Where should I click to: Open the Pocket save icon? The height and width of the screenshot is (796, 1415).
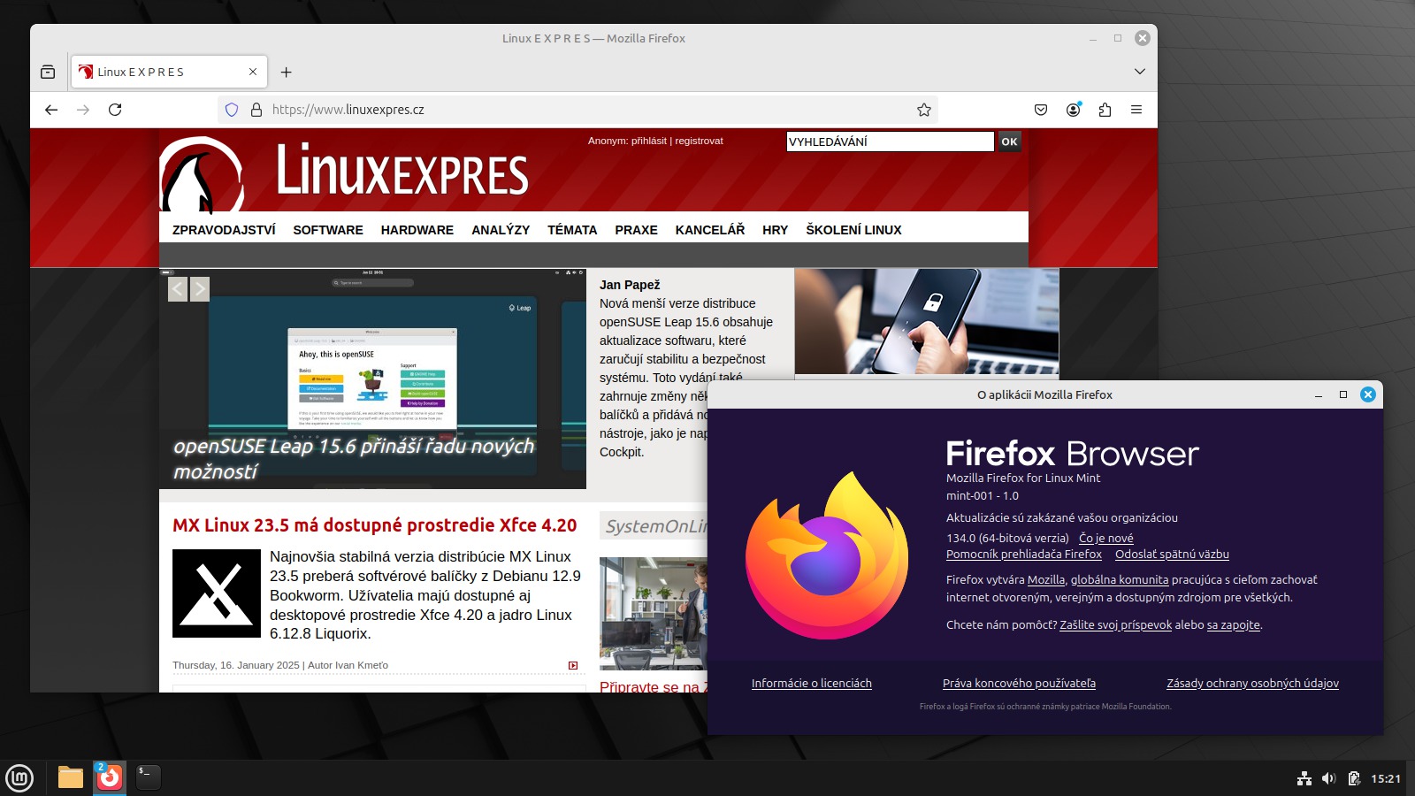1041,110
